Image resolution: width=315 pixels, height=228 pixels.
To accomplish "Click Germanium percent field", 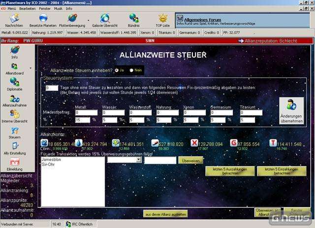I will click(x=218, y=120).
